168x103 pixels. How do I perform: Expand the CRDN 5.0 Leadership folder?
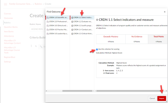(x=57, y=34)
